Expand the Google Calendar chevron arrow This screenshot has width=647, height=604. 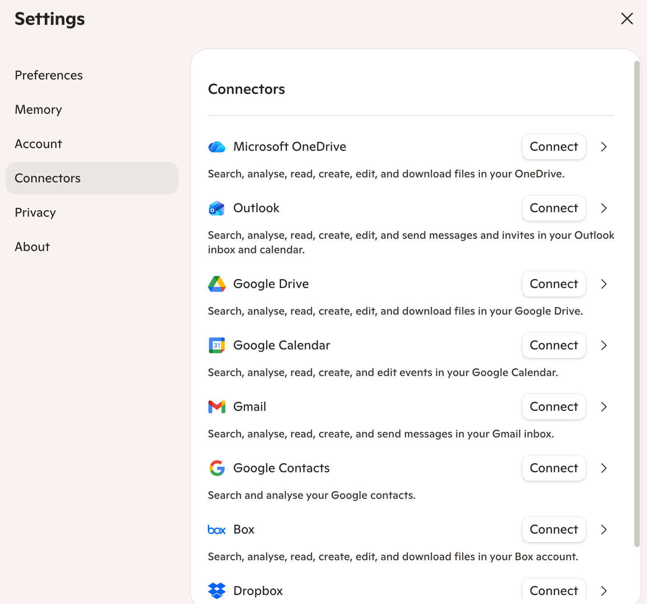(604, 345)
